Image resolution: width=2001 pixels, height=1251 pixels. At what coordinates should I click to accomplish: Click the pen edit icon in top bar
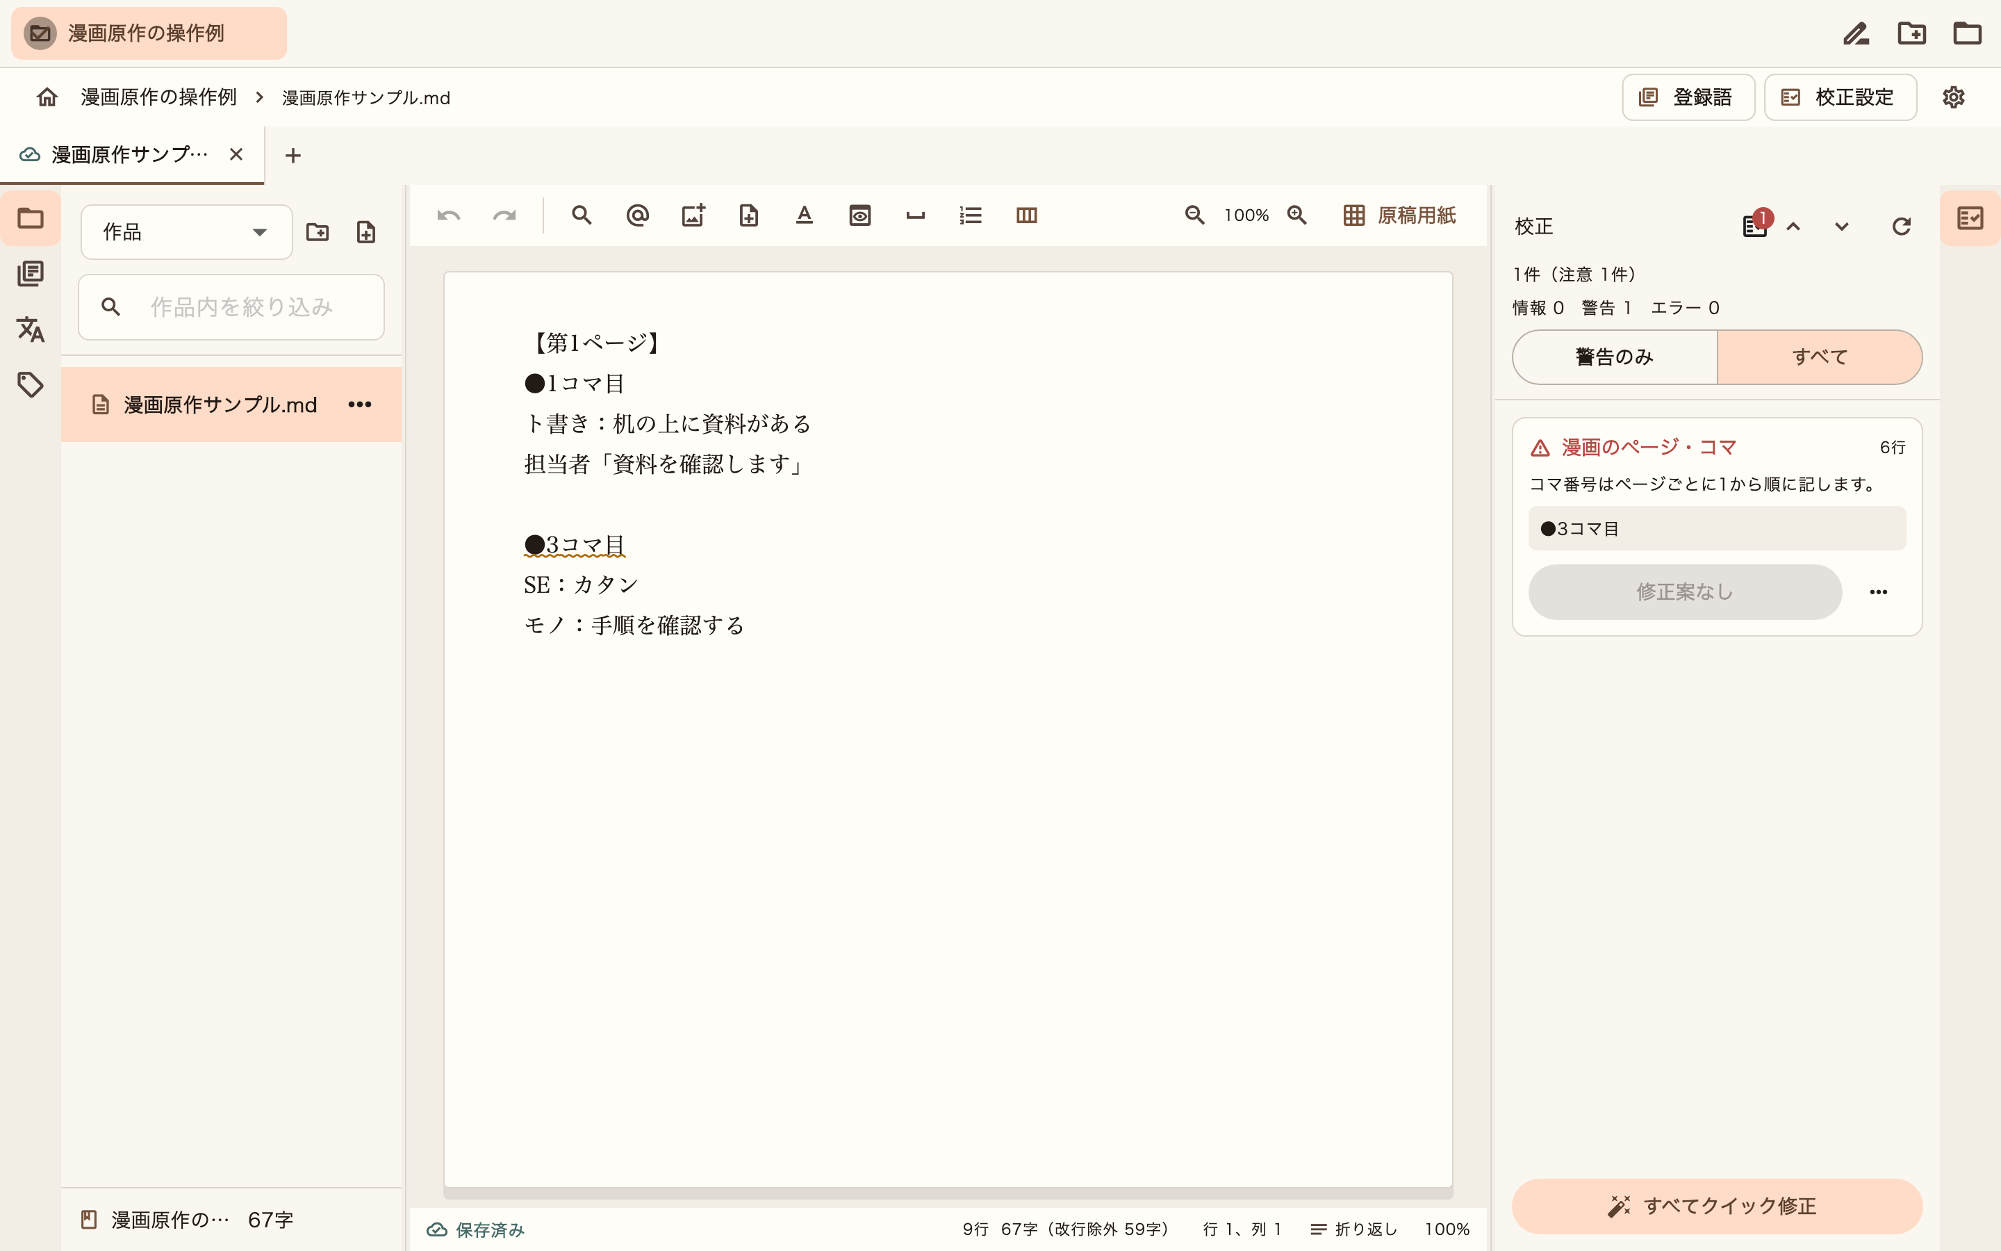point(1856,33)
